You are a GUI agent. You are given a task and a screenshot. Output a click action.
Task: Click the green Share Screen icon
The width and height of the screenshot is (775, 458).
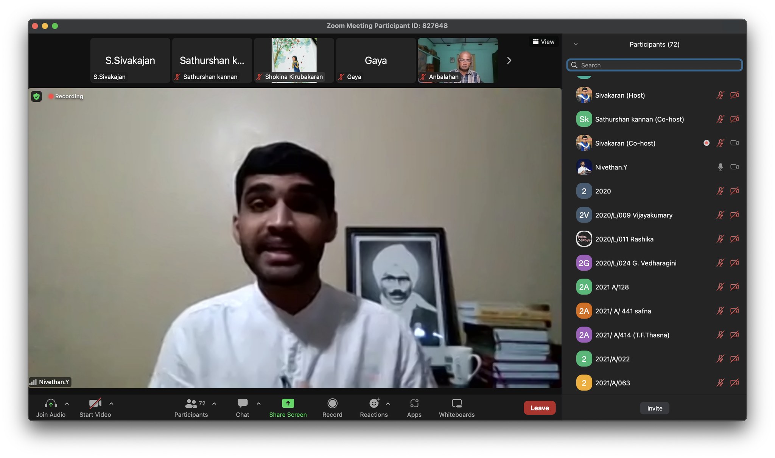288,403
